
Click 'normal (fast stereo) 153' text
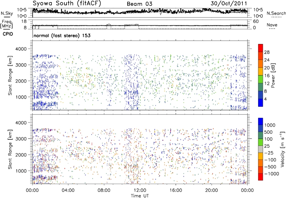pos(62,35)
